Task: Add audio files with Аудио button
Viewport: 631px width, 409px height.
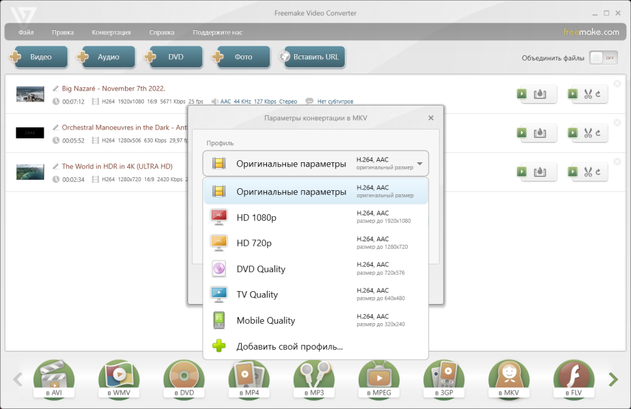Action: click(107, 57)
